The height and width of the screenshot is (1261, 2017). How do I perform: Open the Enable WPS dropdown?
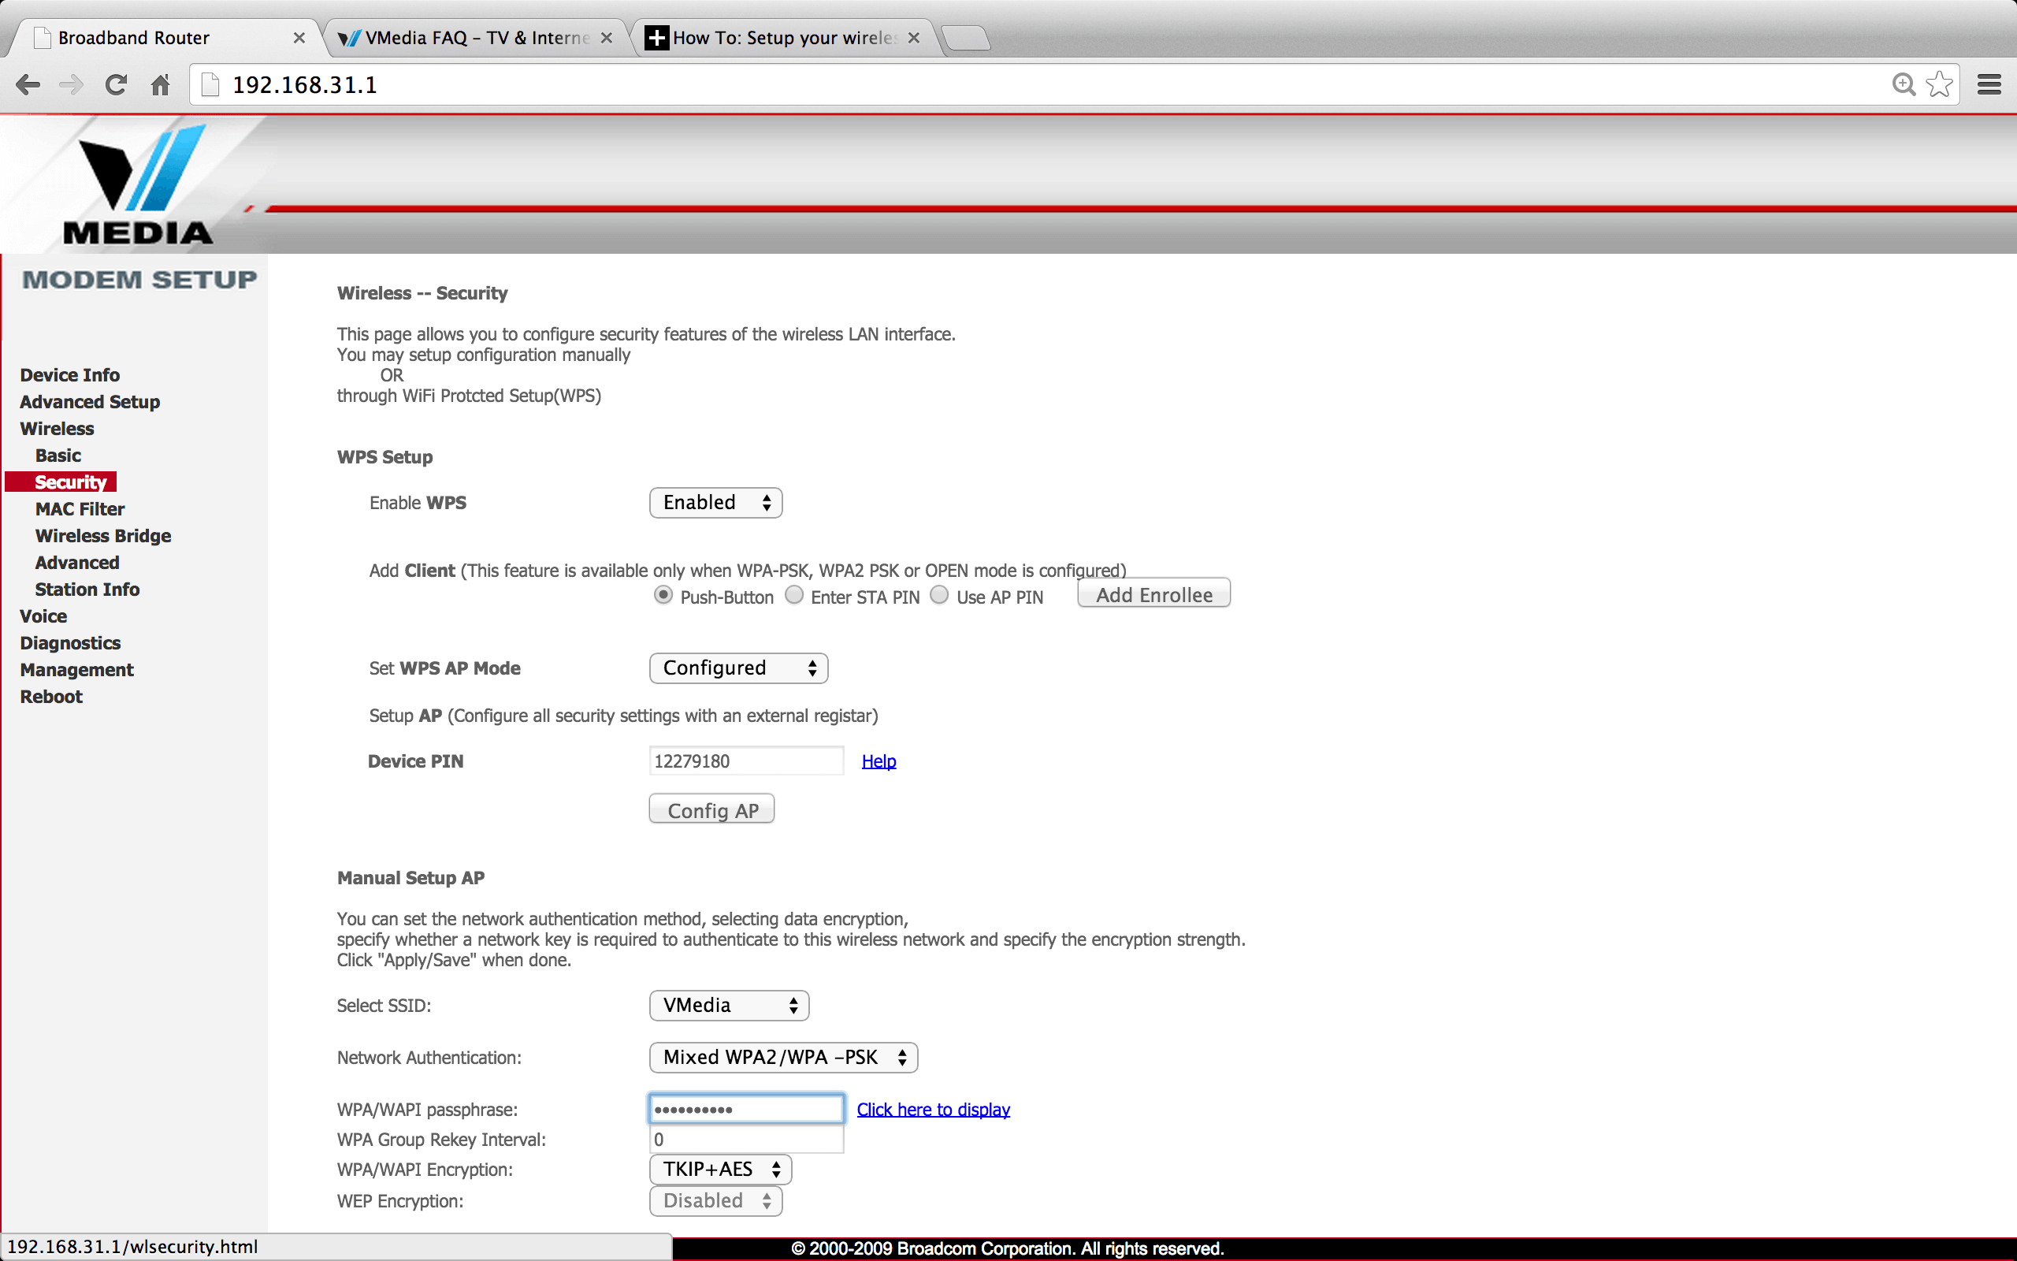point(715,503)
